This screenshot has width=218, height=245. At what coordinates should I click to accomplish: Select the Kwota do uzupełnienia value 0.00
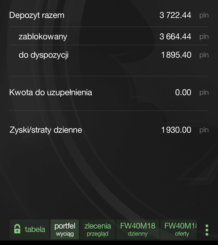coord(183,92)
